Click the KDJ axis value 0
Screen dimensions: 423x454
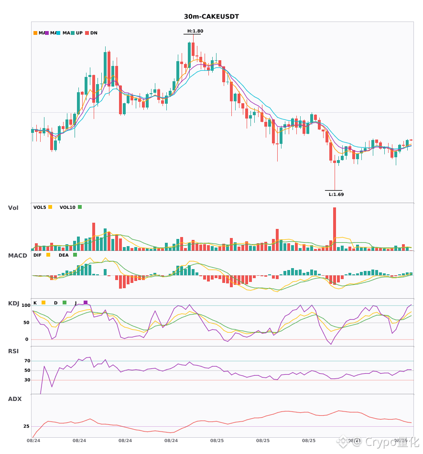point(27,339)
